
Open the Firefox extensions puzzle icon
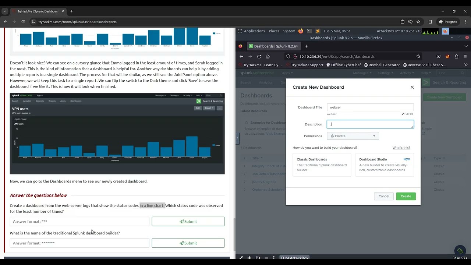[456, 56]
